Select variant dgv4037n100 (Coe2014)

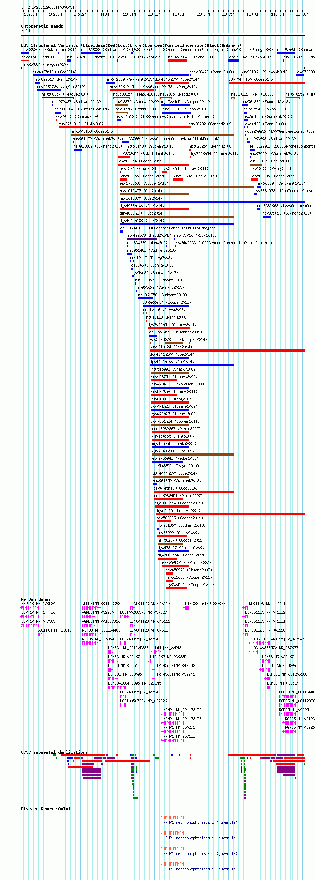tap(55, 72)
